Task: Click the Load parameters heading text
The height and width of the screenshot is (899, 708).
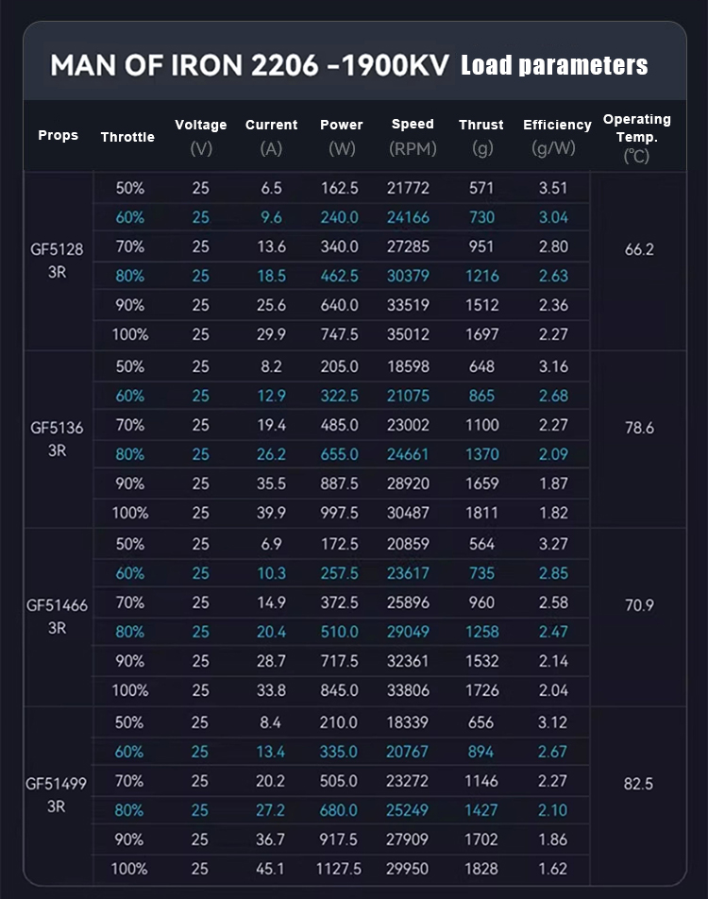Action: tap(554, 65)
